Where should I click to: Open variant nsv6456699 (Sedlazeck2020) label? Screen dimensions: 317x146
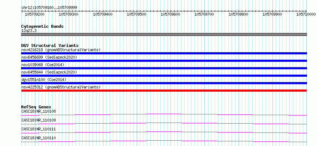(49, 57)
